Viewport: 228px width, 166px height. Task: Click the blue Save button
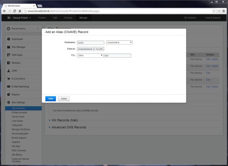coord(51,99)
